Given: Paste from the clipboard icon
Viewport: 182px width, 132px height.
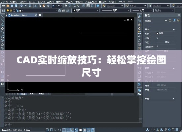Looking at the screenshot, I should pos(44,6).
